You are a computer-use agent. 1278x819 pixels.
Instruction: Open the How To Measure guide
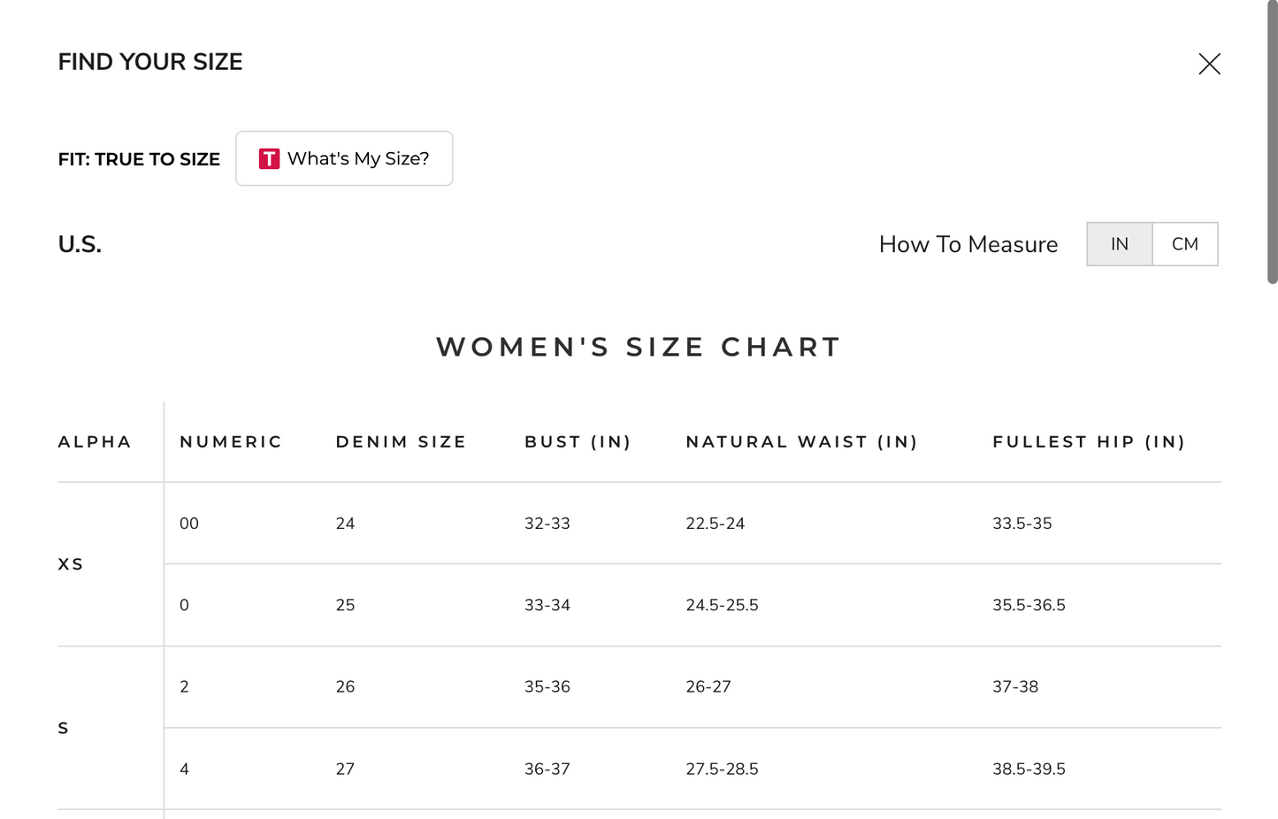(x=968, y=245)
